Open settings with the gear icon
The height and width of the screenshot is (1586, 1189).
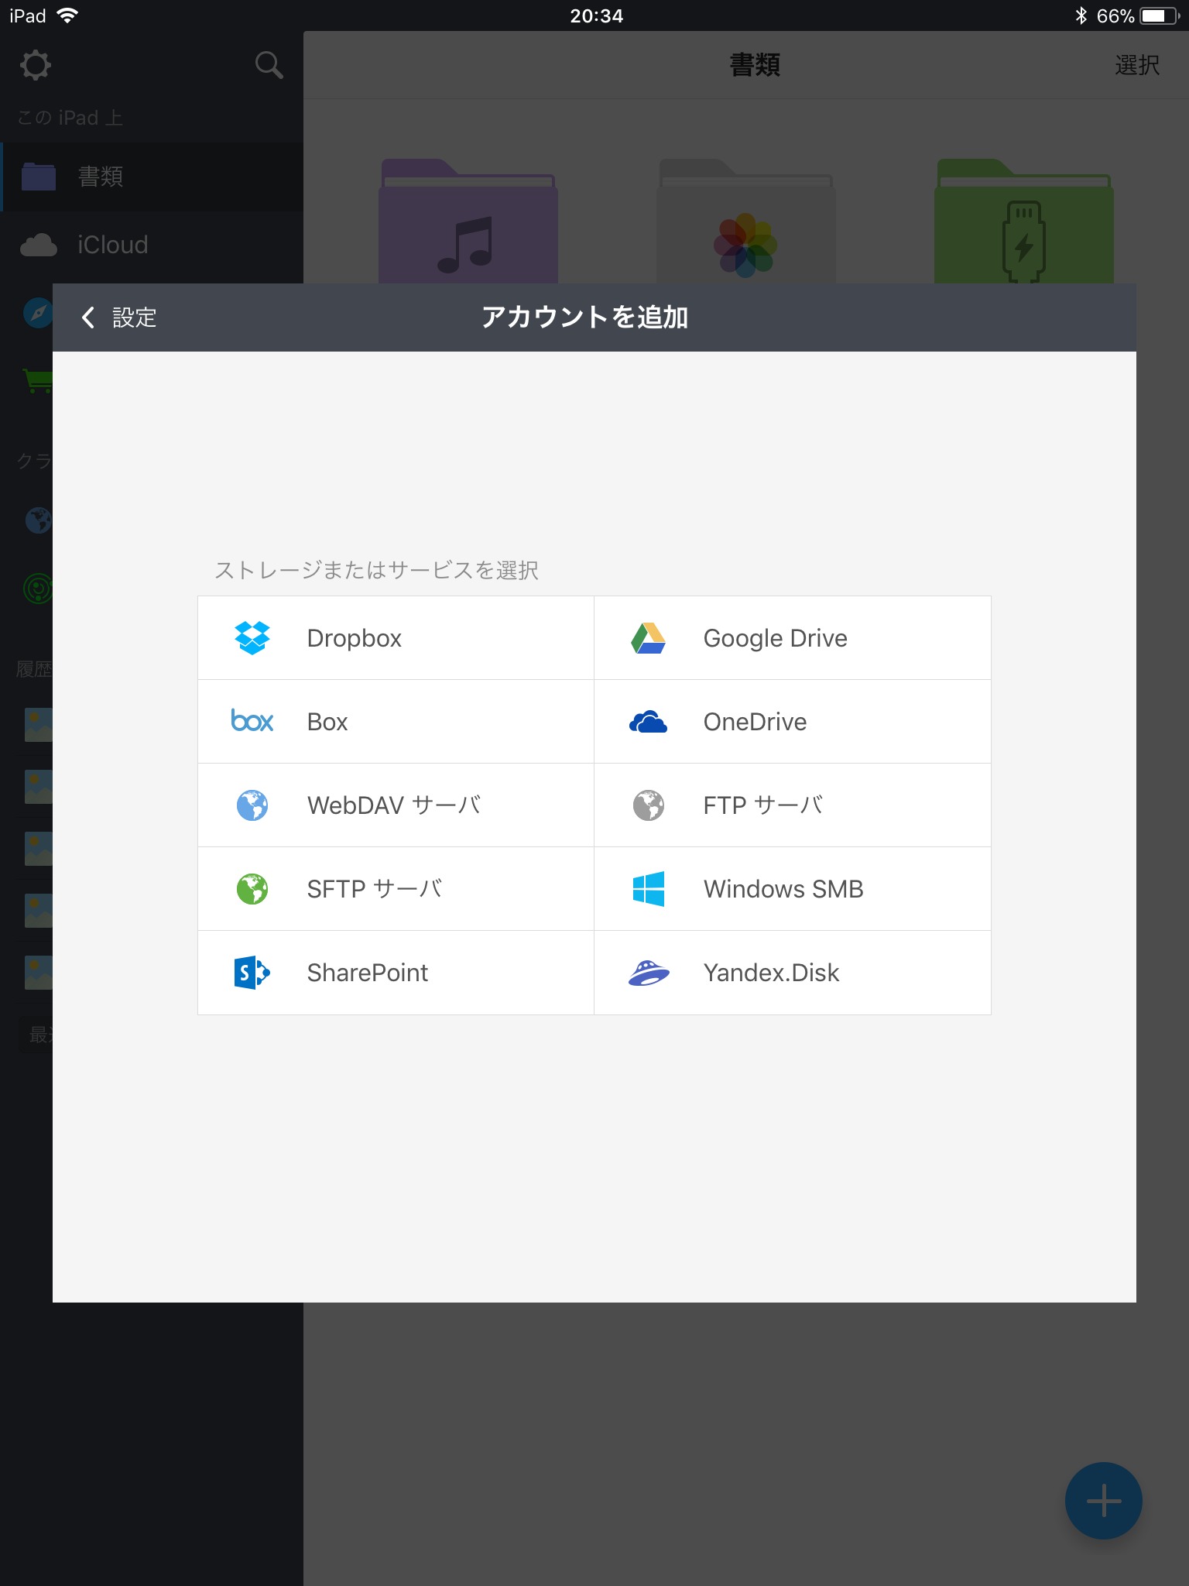pyautogui.click(x=36, y=65)
